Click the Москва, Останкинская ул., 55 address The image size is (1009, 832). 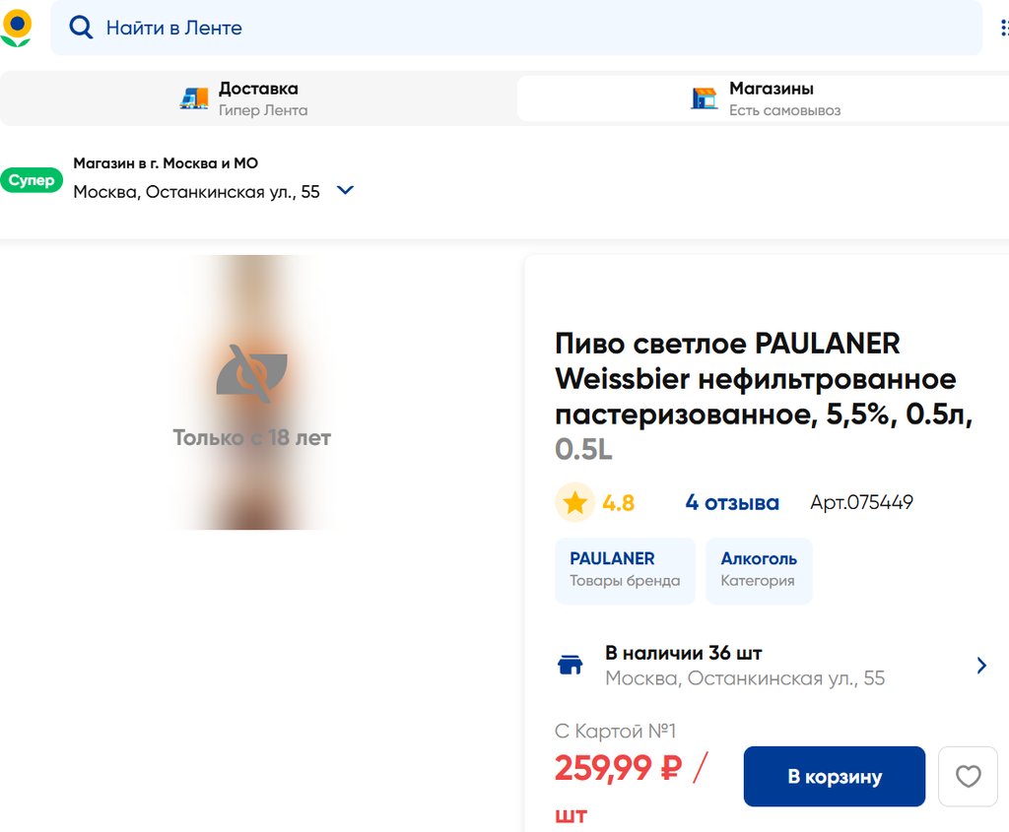tap(197, 192)
